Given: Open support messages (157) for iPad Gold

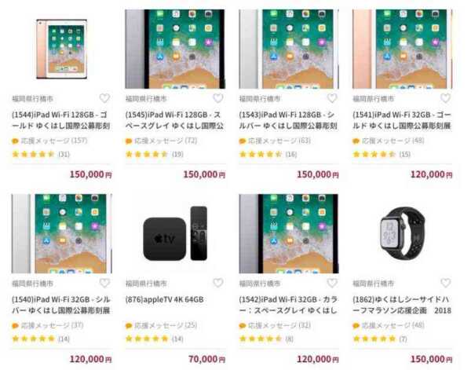Looking at the screenshot, I should tap(49, 141).
